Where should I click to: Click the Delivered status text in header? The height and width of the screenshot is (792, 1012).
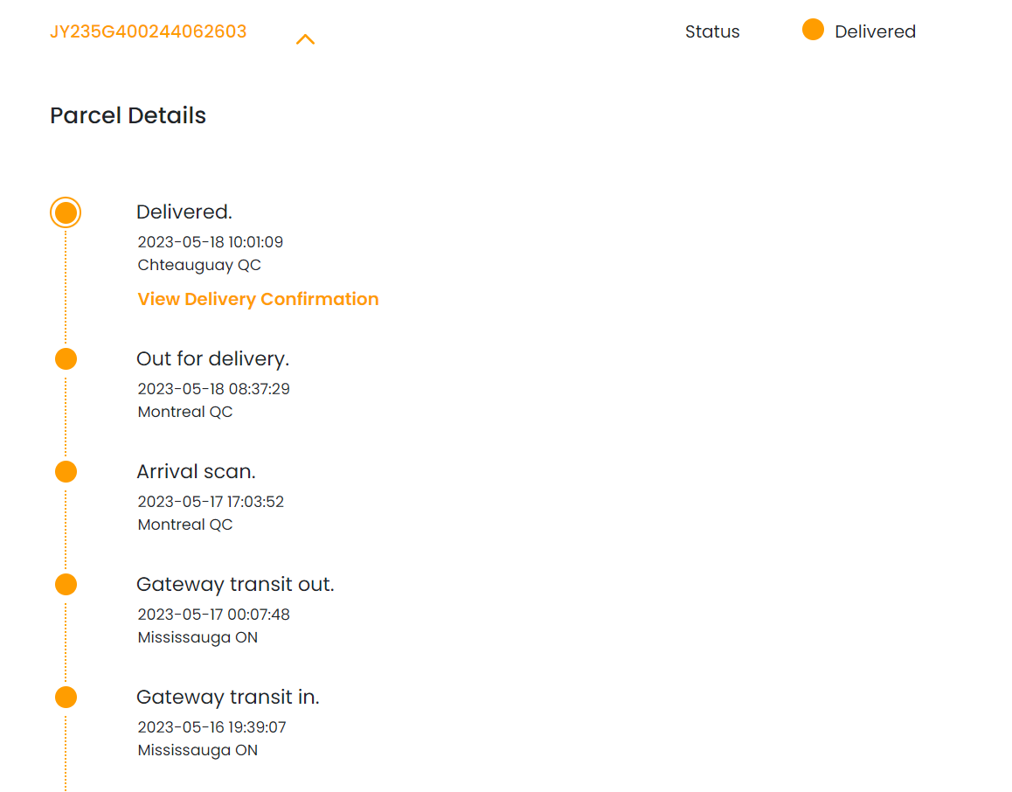coord(875,32)
